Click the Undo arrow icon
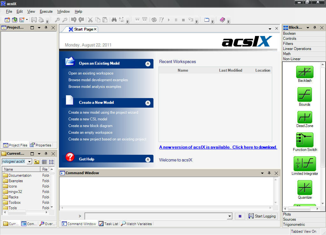The width and height of the screenshot is (326, 235). point(74,20)
